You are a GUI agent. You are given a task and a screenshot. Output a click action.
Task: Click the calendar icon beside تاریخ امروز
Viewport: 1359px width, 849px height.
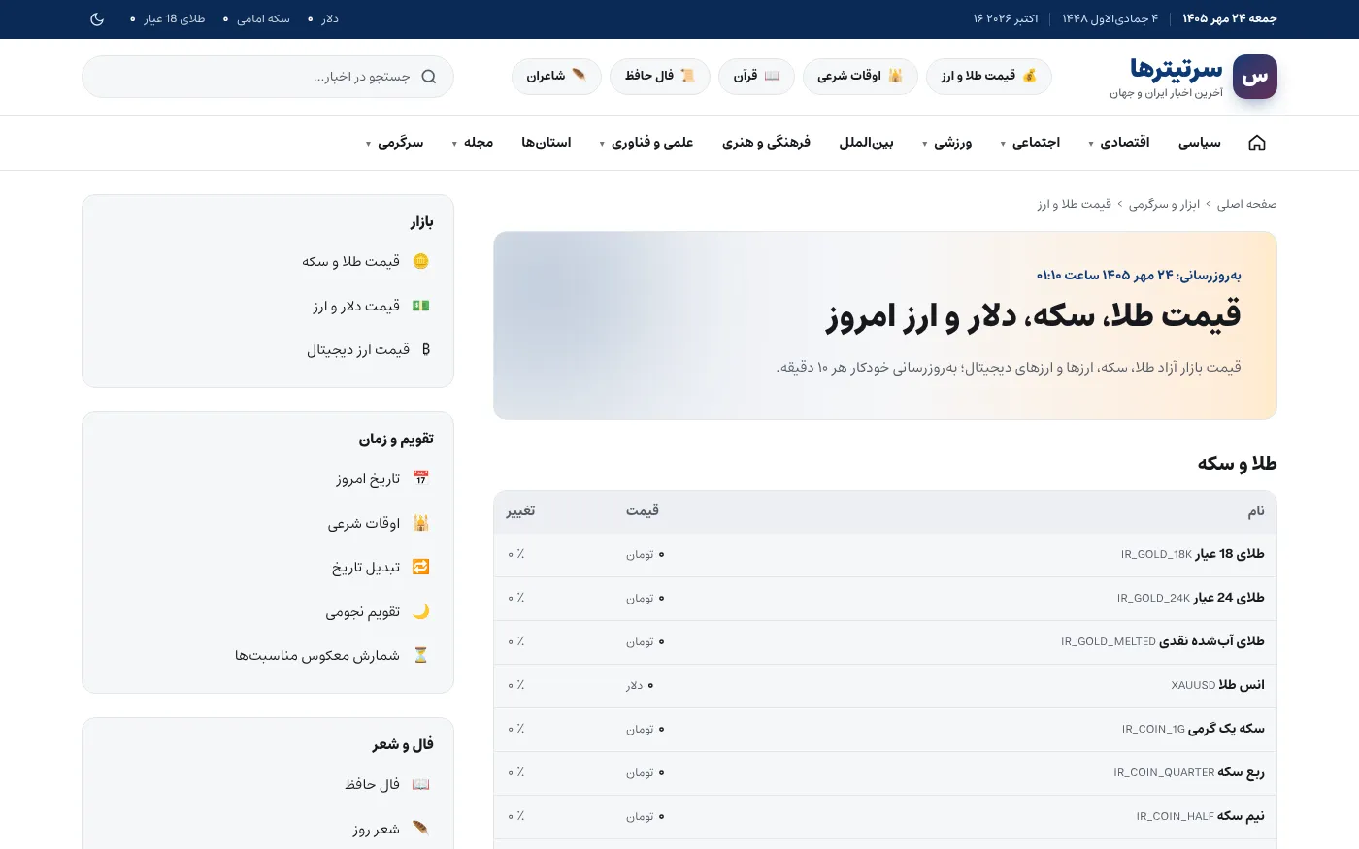(x=421, y=478)
